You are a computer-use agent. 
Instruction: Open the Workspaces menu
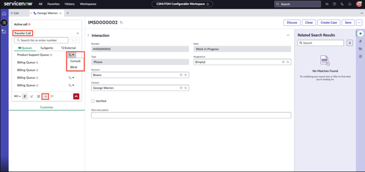88,4
